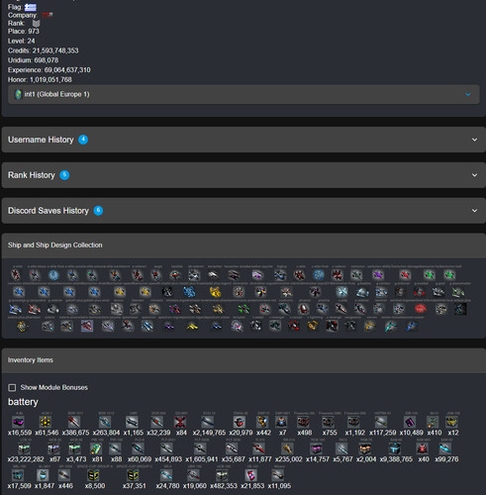Click the yellow-black crate showing x37,351
Screen dimensions: 486x495
[x=133, y=475]
